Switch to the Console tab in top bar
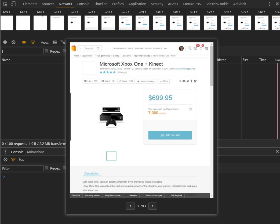This screenshot has width=280, height=224. [x=83, y=4]
